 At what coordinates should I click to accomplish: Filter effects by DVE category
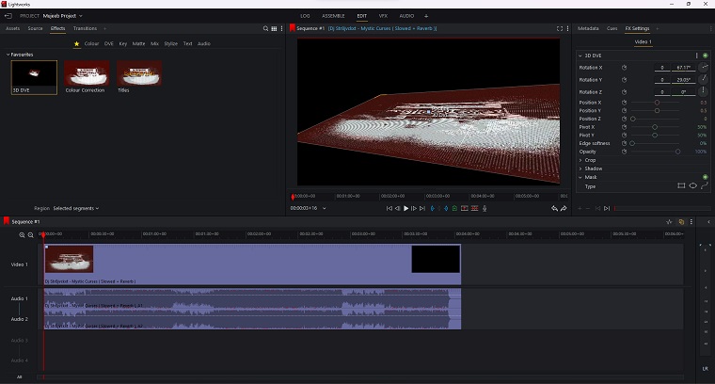click(109, 44)
